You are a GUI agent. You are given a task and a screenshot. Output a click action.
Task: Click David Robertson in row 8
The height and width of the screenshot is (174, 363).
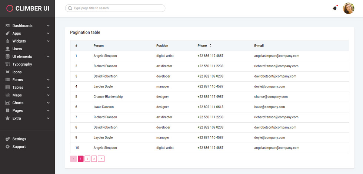point(105,127)
